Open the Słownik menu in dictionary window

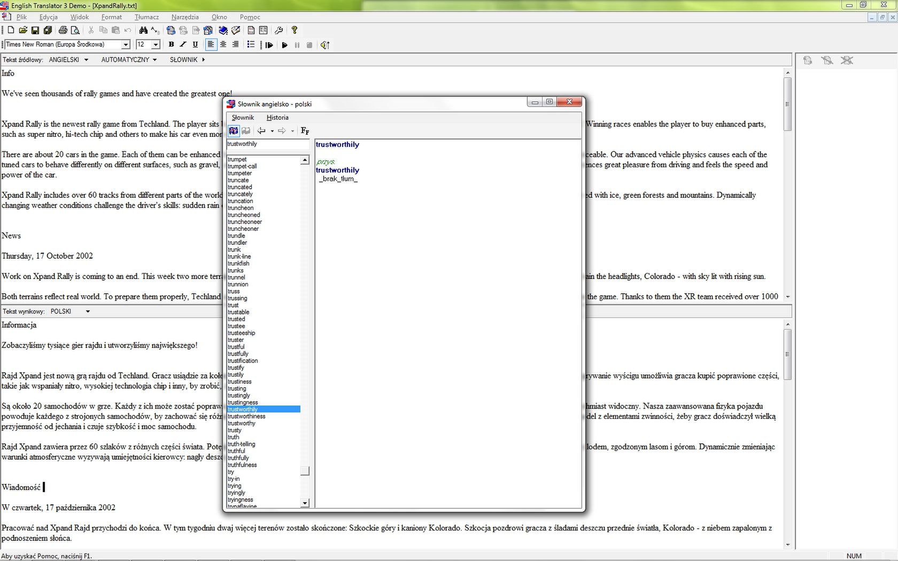(x=243, y=118)
